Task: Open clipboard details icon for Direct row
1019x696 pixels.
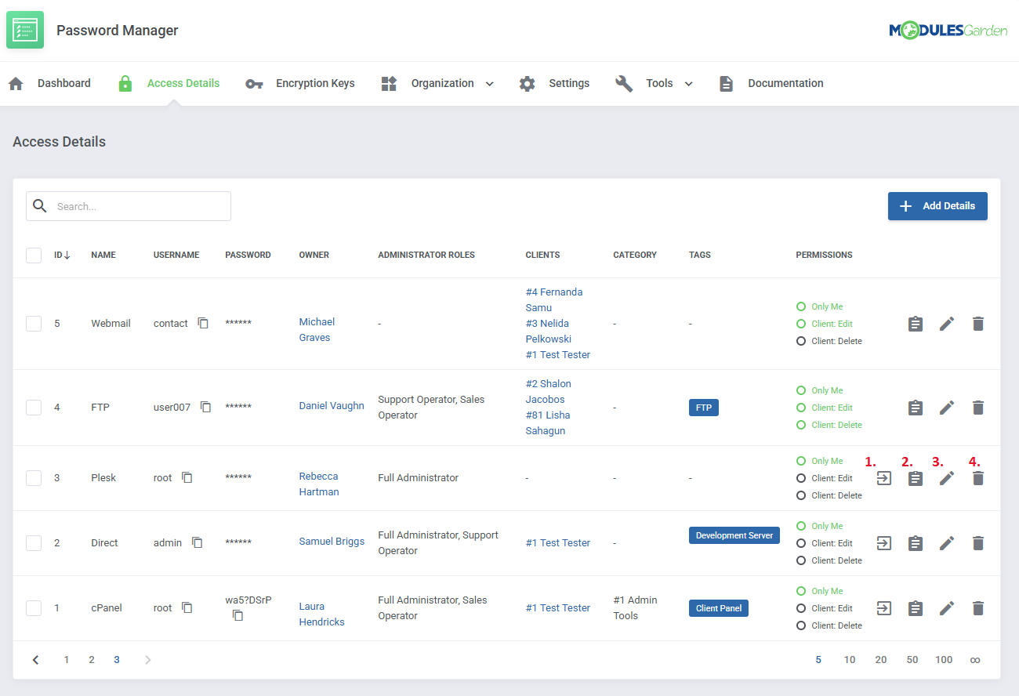Action: (x=915, y=542)
